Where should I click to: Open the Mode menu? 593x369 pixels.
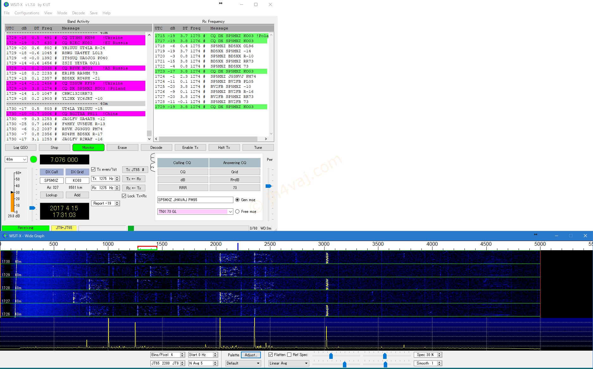[x=62, y=13]
